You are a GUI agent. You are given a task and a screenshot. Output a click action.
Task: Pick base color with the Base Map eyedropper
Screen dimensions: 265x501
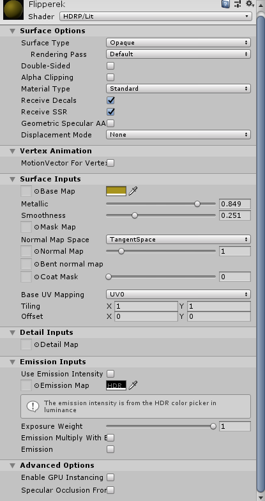(133, 191)
